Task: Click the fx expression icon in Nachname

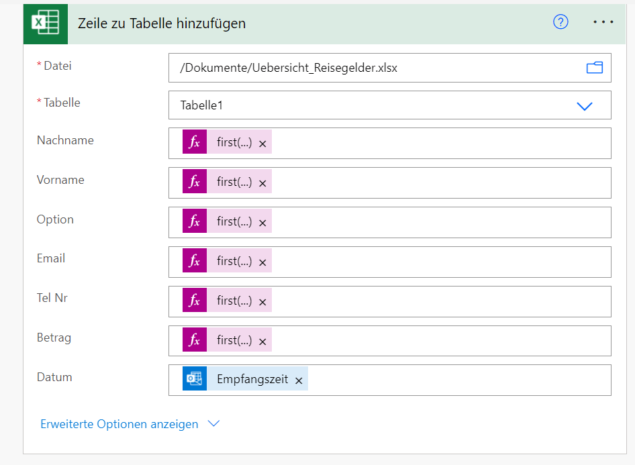Action: [x=195, y=142]
